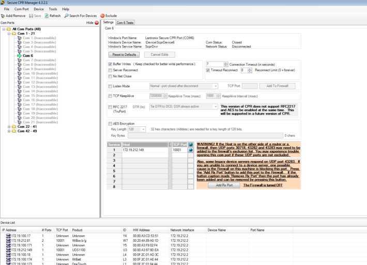Switch to the Com 6 Tests tab
367x265 pixels.
click(125, 23)
